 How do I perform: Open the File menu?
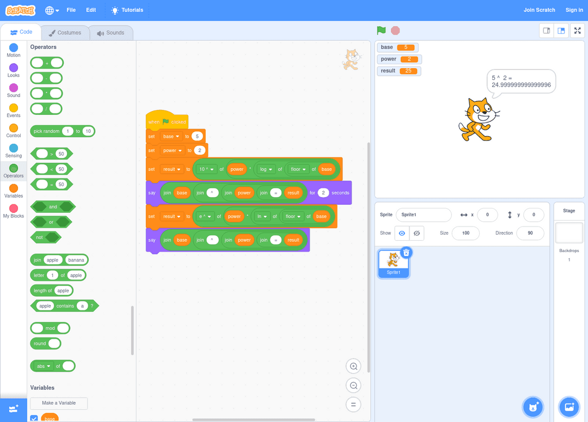point(71,10)
